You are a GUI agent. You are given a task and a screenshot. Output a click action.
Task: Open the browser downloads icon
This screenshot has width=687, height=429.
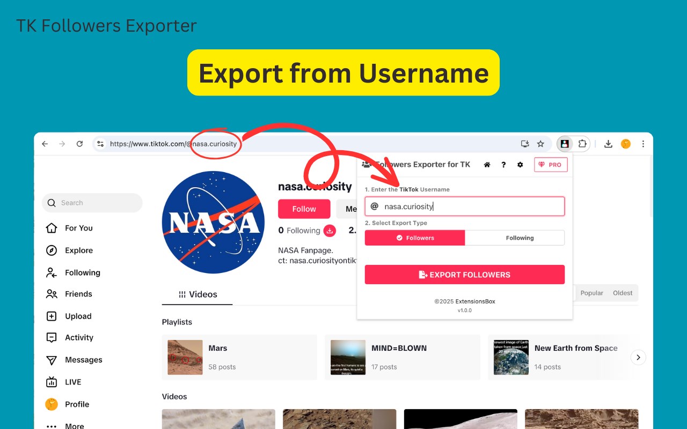pyautogui.click(x=608, y=144)
